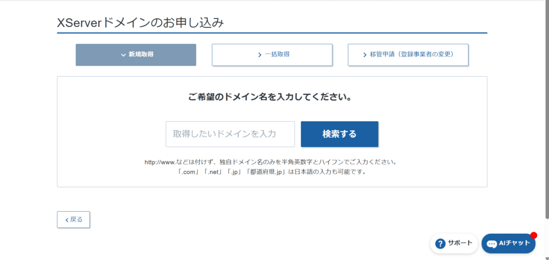Click the red notification dot on AIチャット
This screenshot has height=260, width=549.
point(533,235)
